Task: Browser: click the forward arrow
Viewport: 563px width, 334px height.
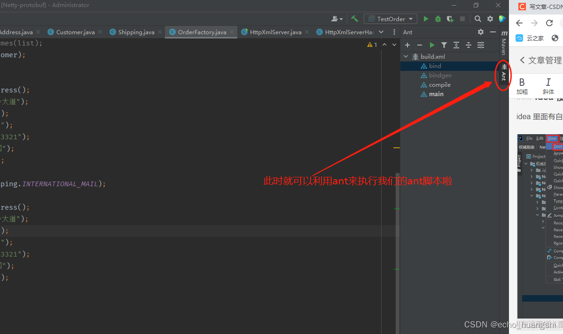Action: click(x=534, y=23)
